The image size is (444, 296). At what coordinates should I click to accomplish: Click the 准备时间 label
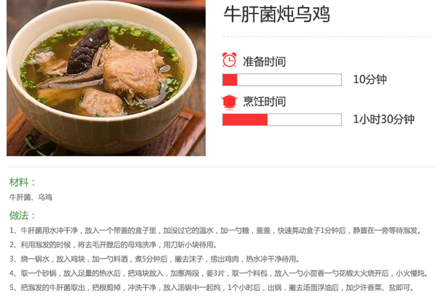(264, 62)
